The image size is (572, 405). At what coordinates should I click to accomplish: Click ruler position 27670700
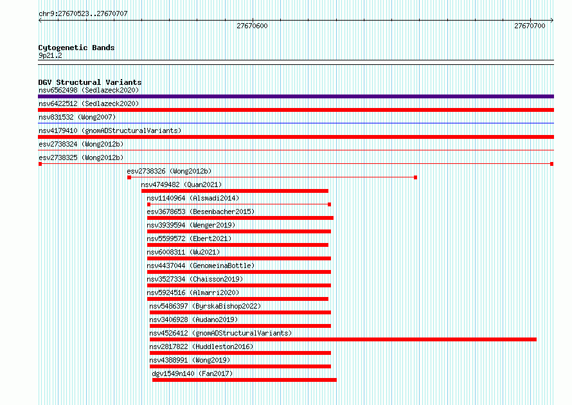pyautogui.click(x=530, y=26)
